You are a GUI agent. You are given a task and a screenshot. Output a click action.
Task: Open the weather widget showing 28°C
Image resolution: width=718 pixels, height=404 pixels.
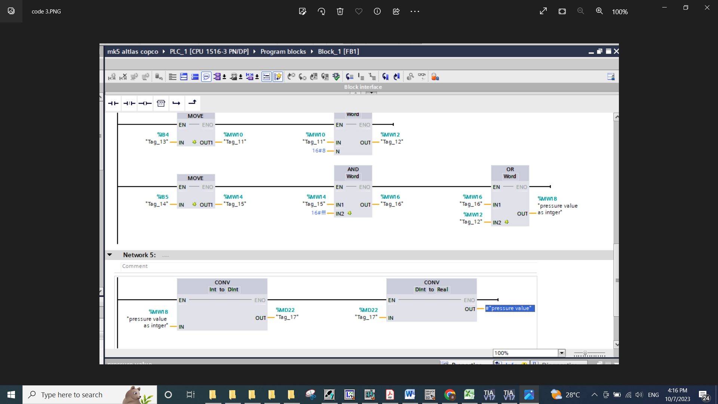[x=565, y=394]
